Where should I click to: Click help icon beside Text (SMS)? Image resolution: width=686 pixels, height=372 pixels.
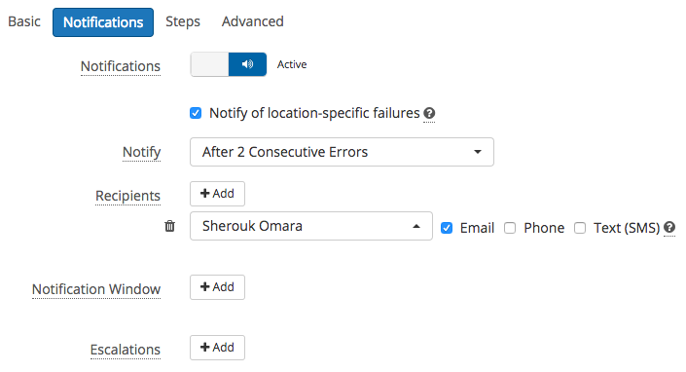(668, 227)
